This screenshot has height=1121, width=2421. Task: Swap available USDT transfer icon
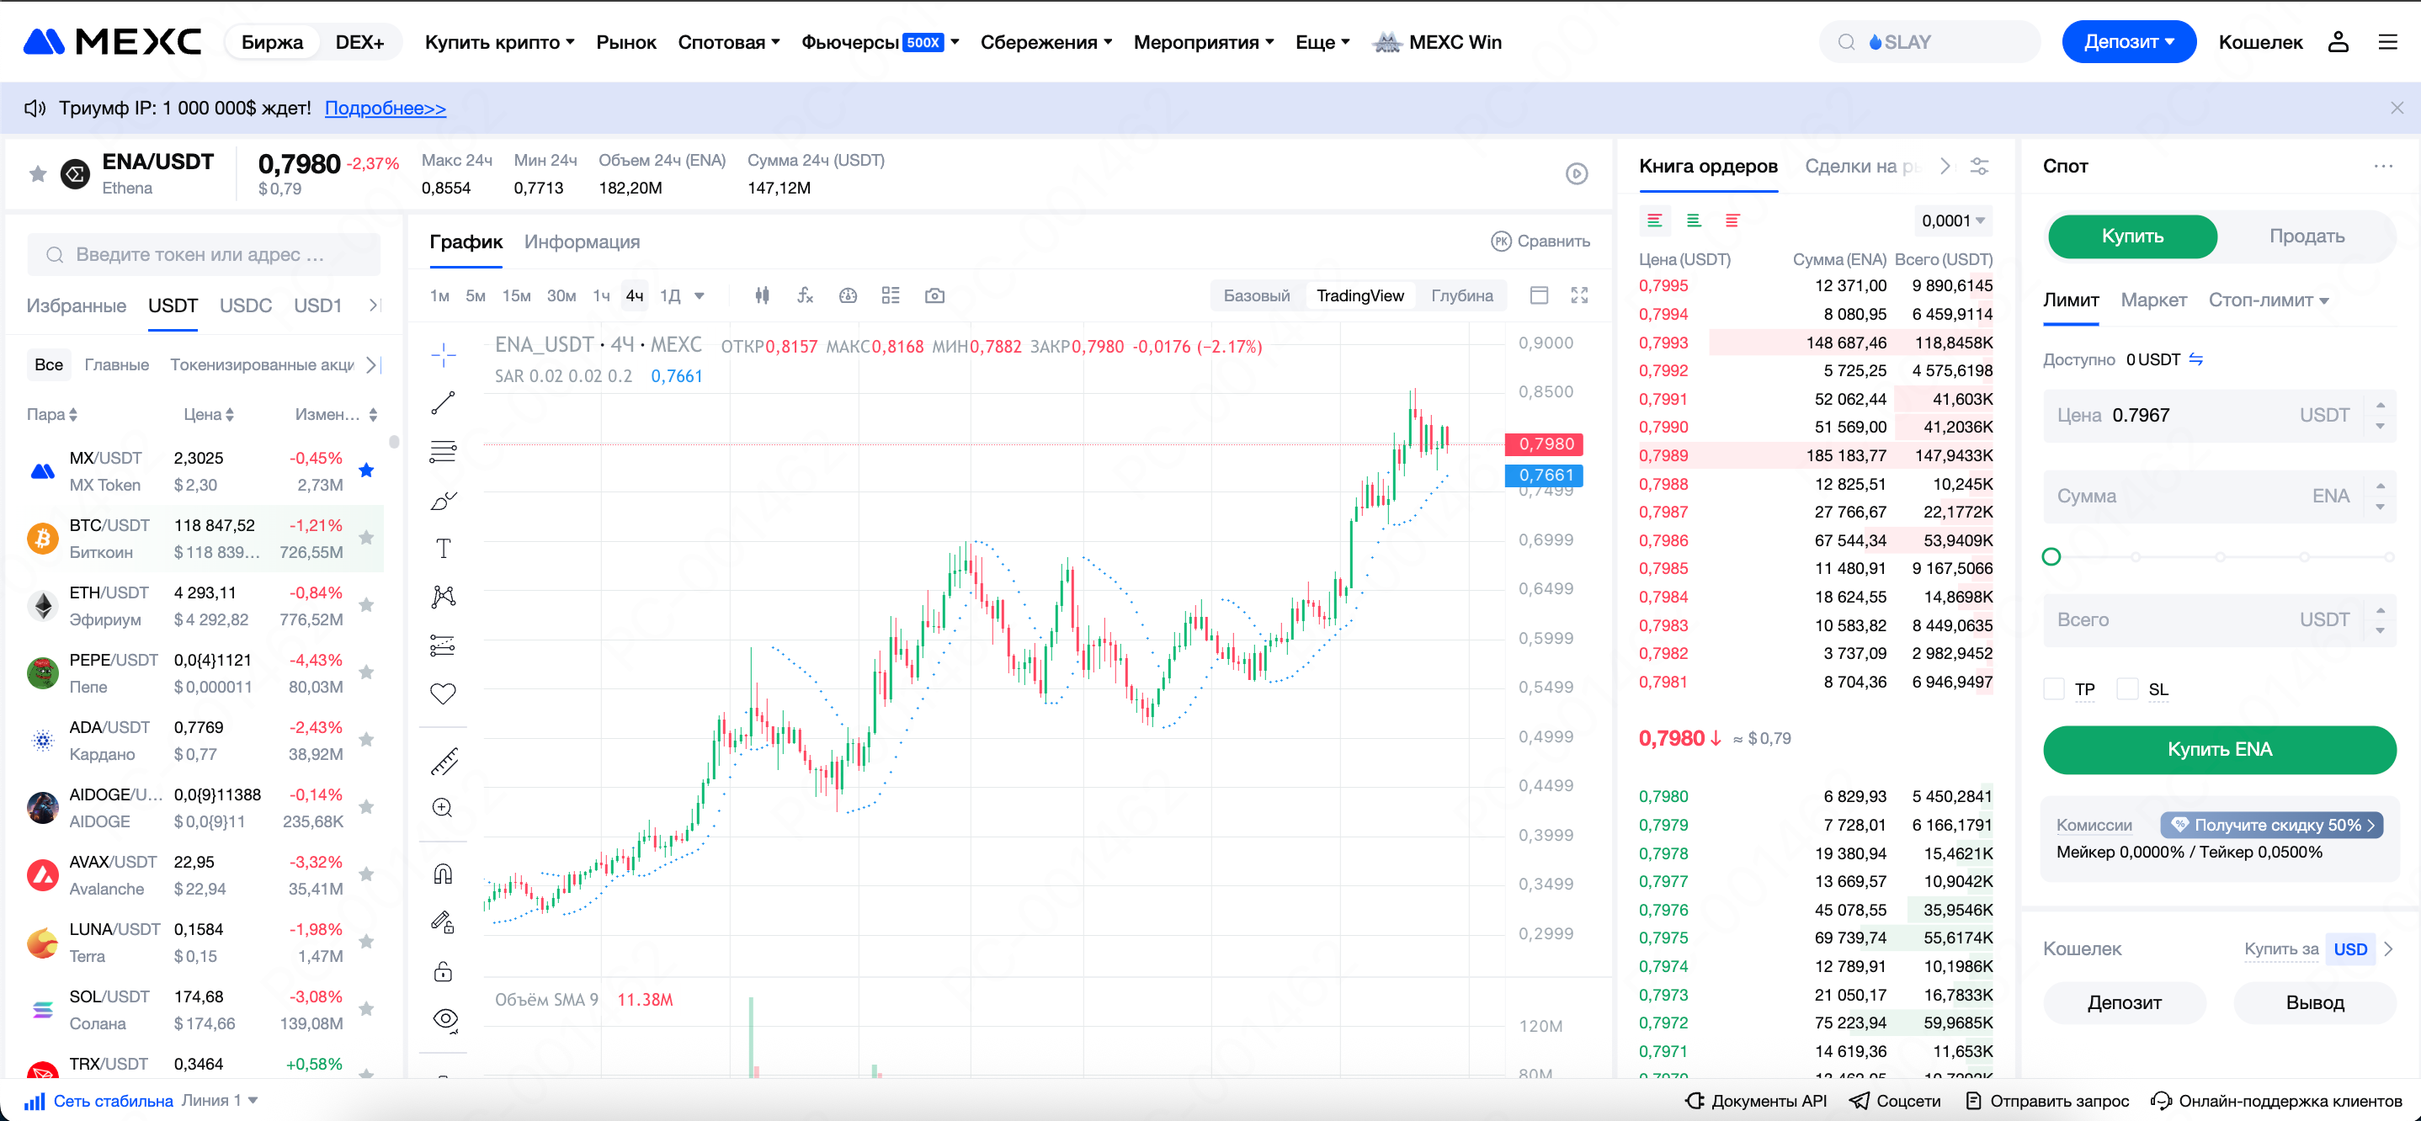point(2196,360)
